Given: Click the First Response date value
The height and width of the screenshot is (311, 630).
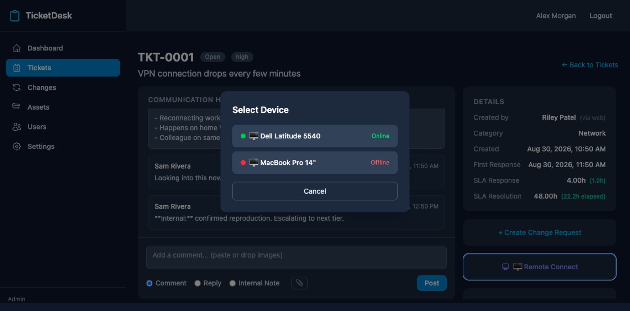Looking at the screenshot, I should 567,165.
